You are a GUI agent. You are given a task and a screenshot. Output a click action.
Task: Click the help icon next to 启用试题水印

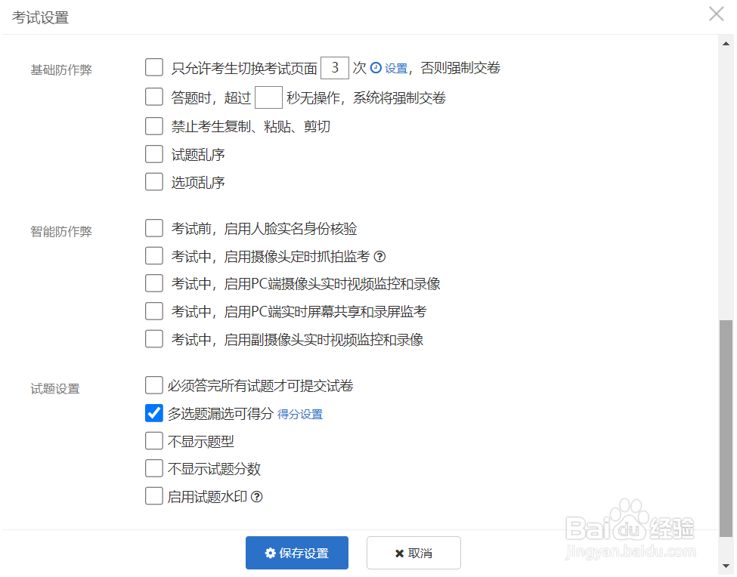(257, 497)
